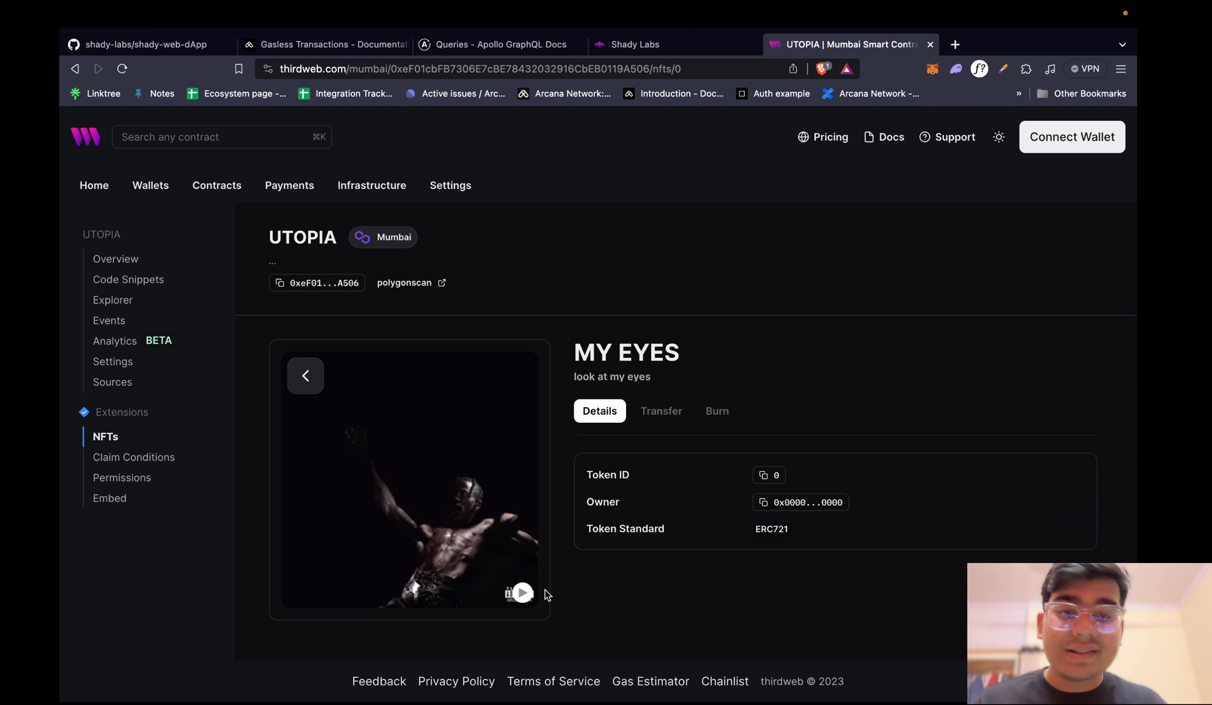The width and height of the screenshot is (1212, 705).
Task: Open the Brave Shields icon
Action: click(x=823, y=69)
